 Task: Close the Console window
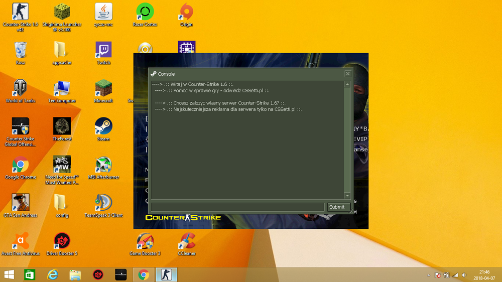point(348,74)
